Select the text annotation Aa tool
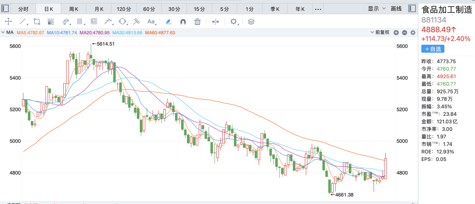Image resolution: width=475 pixels, height=204 pixels. click(x=151, y=21)
